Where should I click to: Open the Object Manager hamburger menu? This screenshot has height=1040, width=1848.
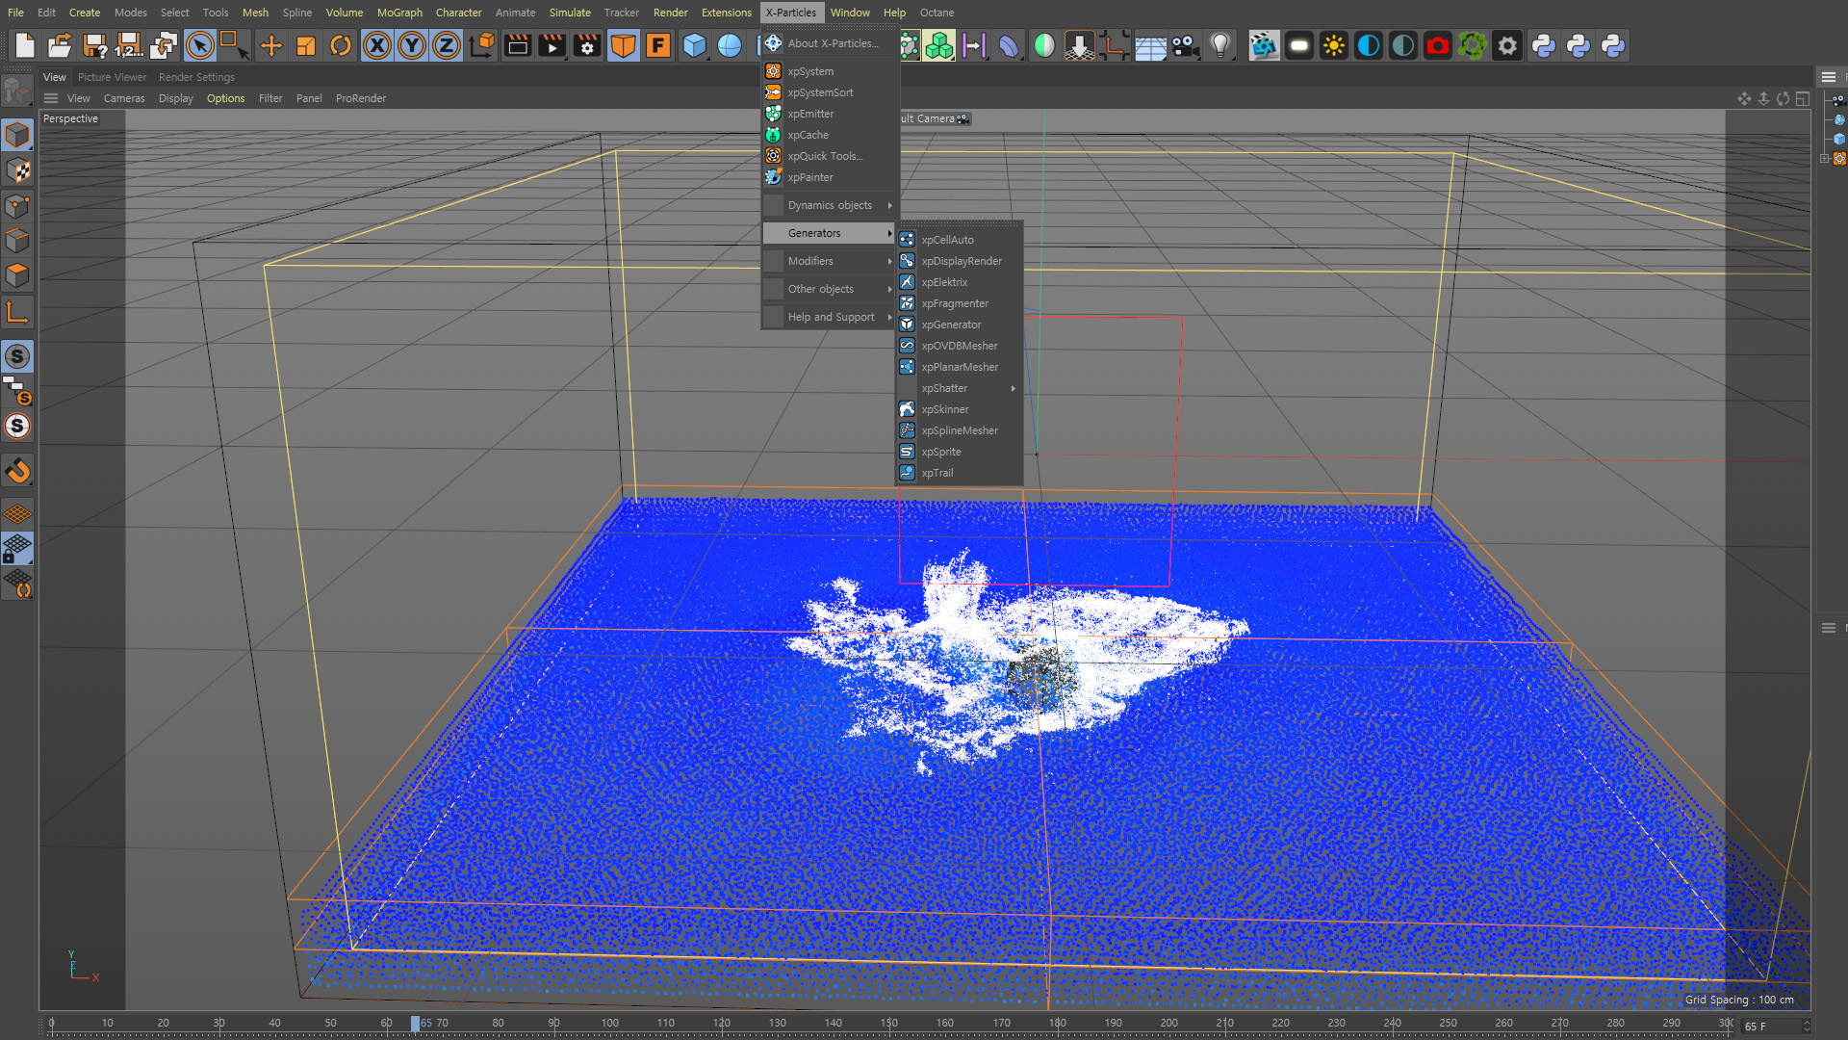coord(1829,77)
